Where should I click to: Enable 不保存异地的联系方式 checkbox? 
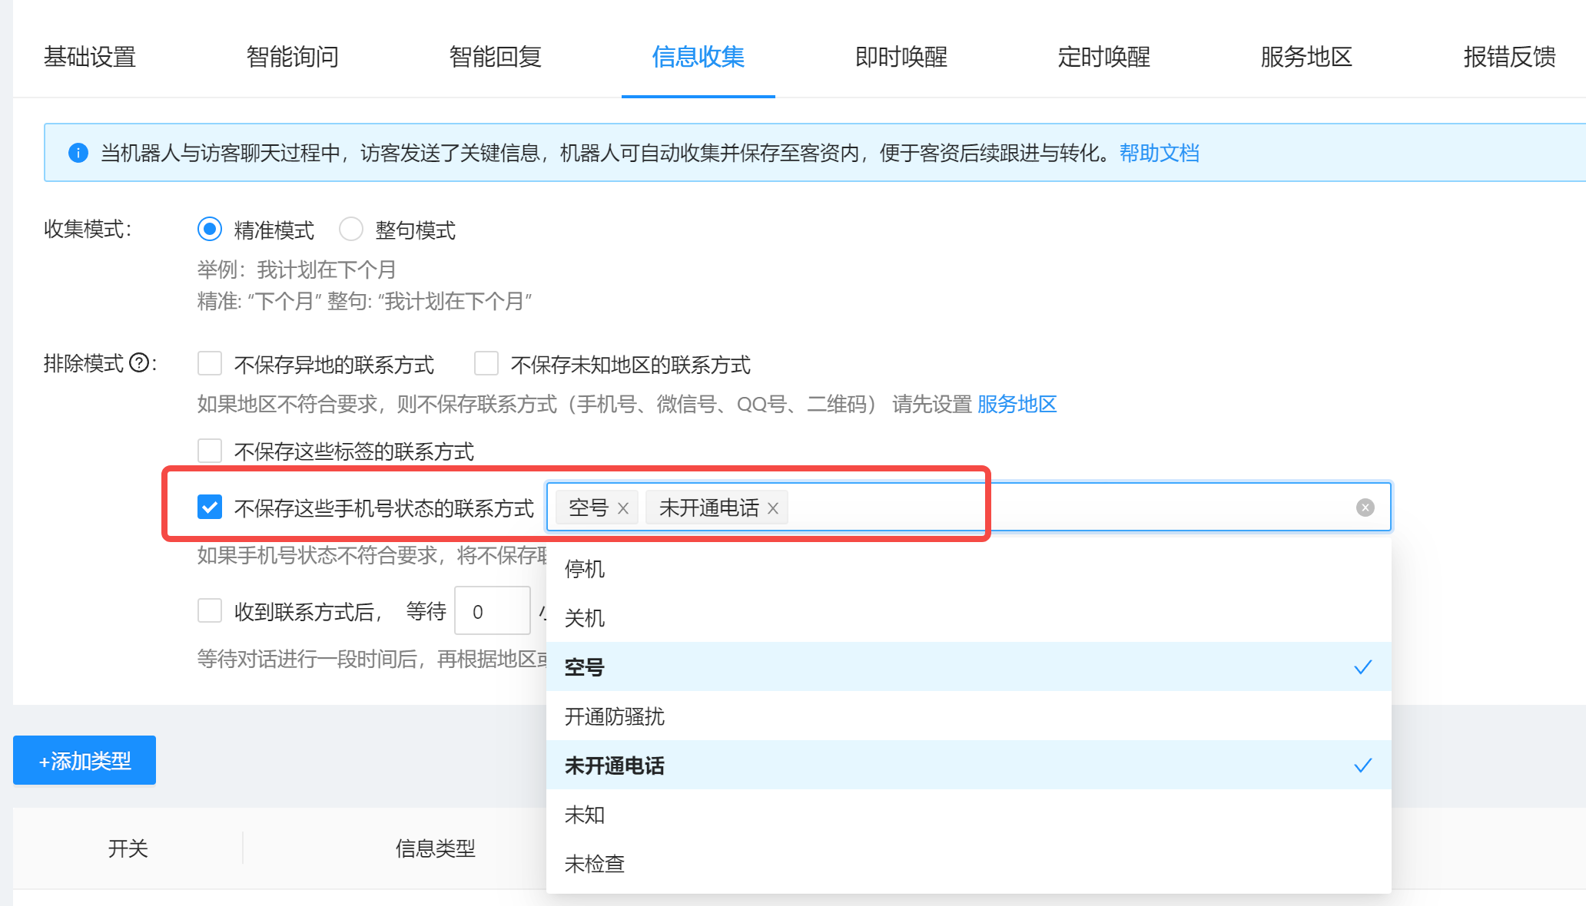[210, 363]
